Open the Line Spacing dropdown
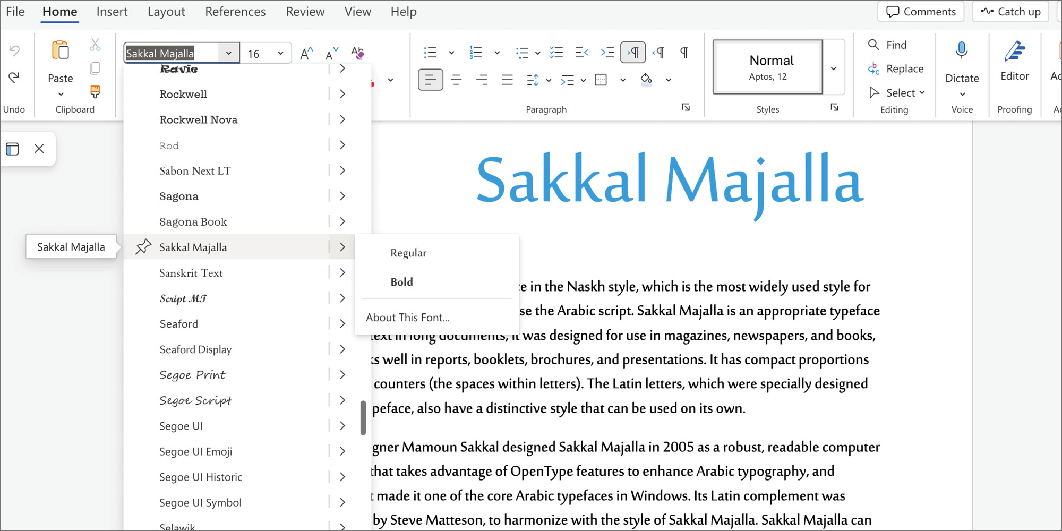 549,80
